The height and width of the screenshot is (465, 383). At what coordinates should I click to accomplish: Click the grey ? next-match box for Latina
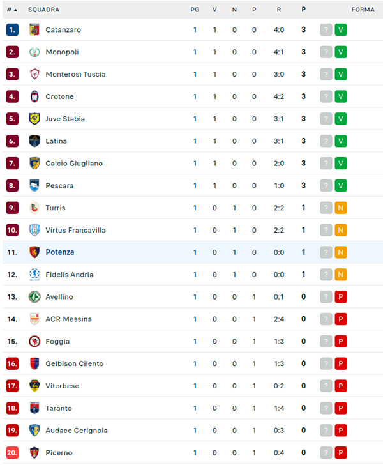(326, 141)
